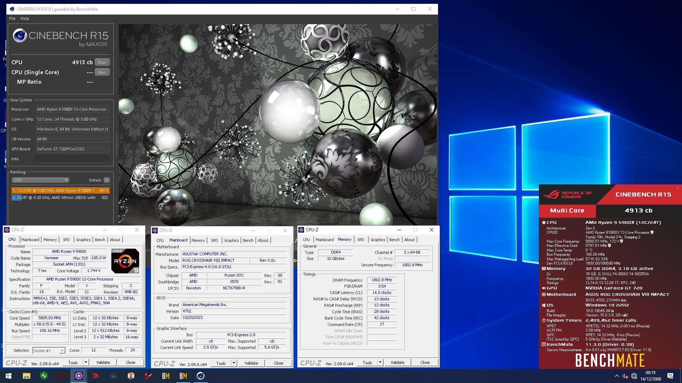
Task: Click Validate in middle CPU-Z window
Action: 251,363
